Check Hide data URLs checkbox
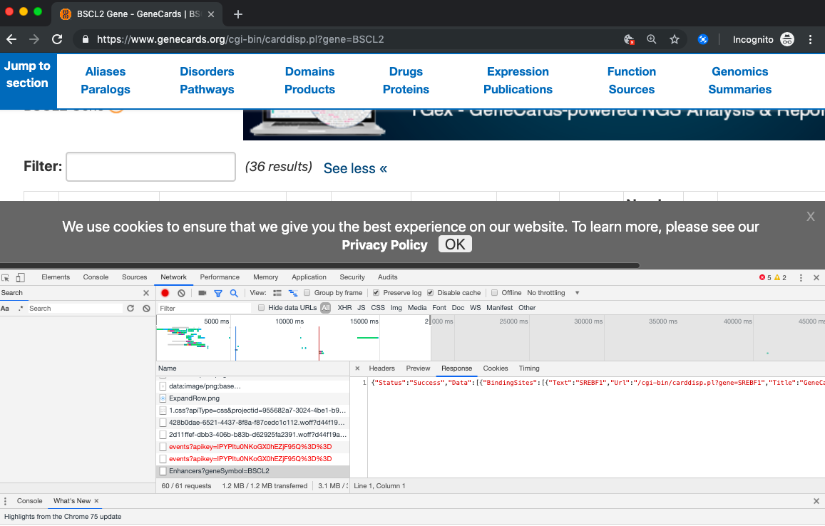 coord(261,308)
